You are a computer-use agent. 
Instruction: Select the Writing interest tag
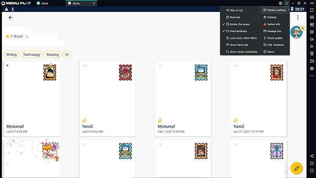click(11, 54)
